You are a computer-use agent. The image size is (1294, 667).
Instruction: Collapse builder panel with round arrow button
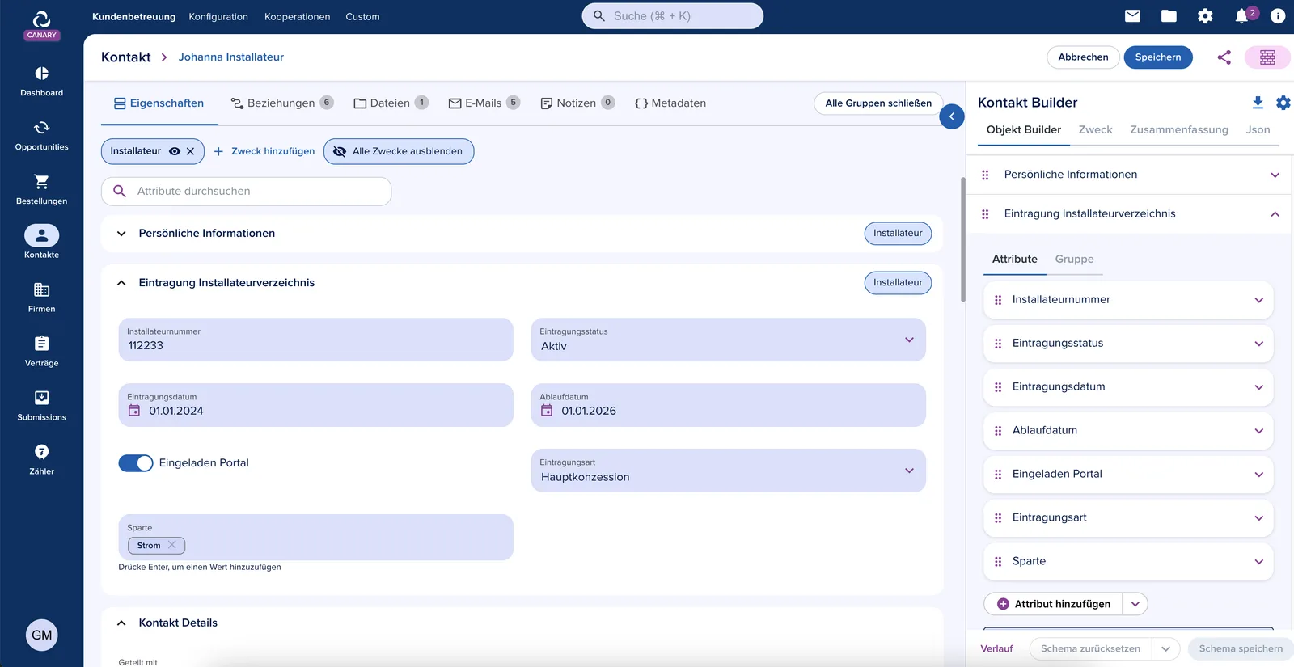952,116
